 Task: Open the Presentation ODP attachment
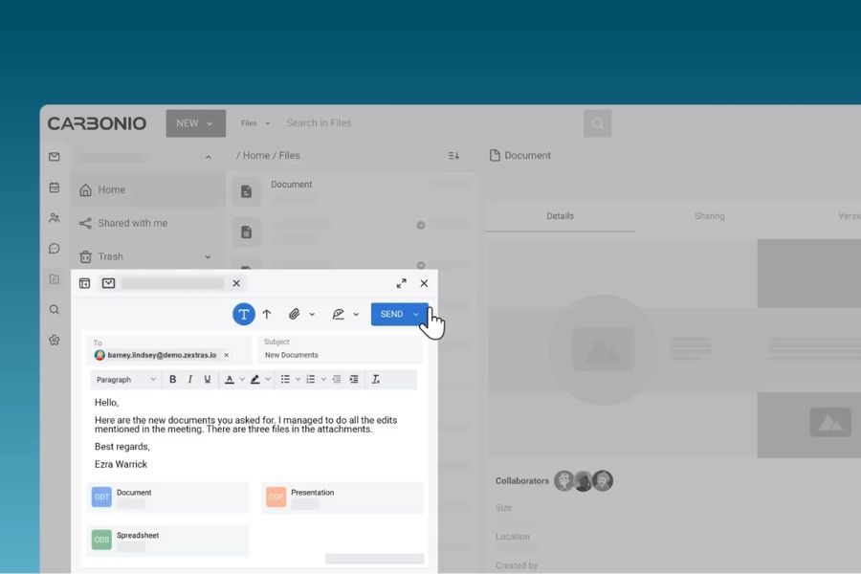pos(342,497)
